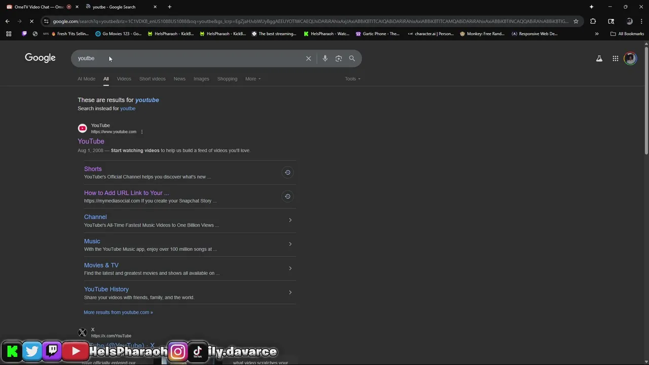
Task: Show hidden bookmarks overflow chevron
Action: tap(597, 34)
